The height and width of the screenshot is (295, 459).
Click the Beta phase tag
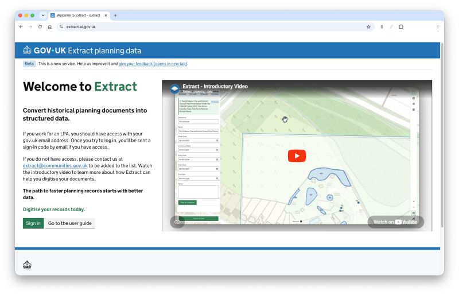[x=29, y=64]
